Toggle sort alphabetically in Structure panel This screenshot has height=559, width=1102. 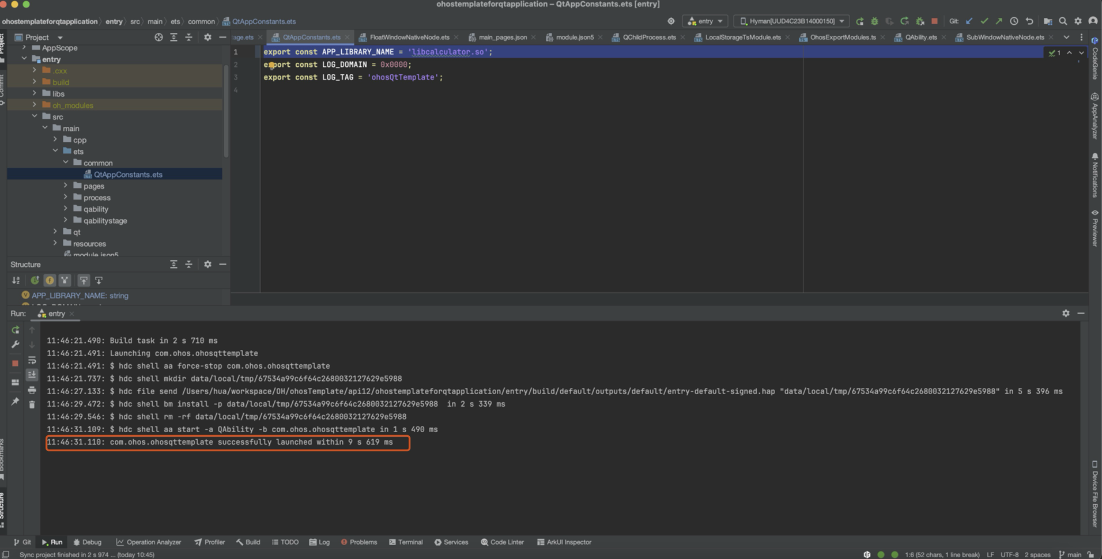coord(16,281)
